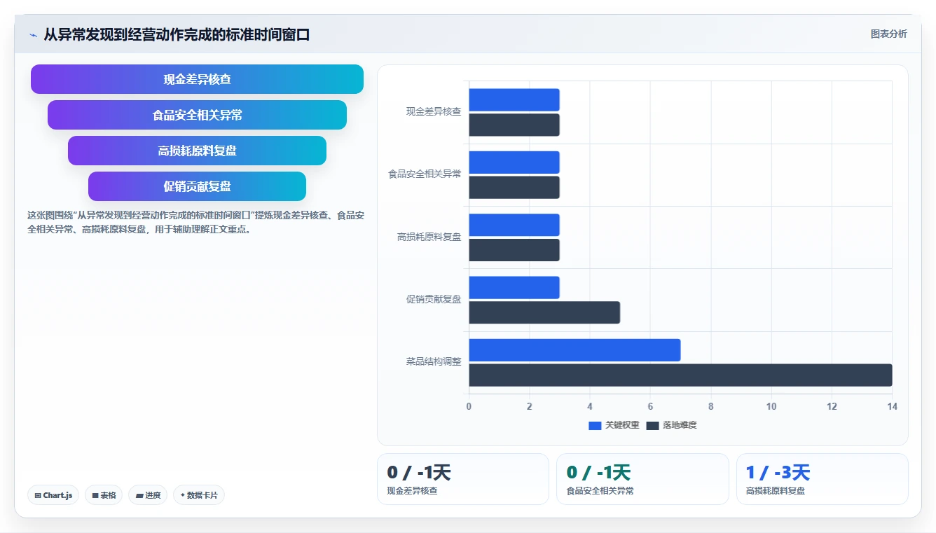Image resolution: width=936 pixels, height=533 pixels.
Task: Click the dark bar for 促销贡献复盘
Action: (x=544, y=312)
